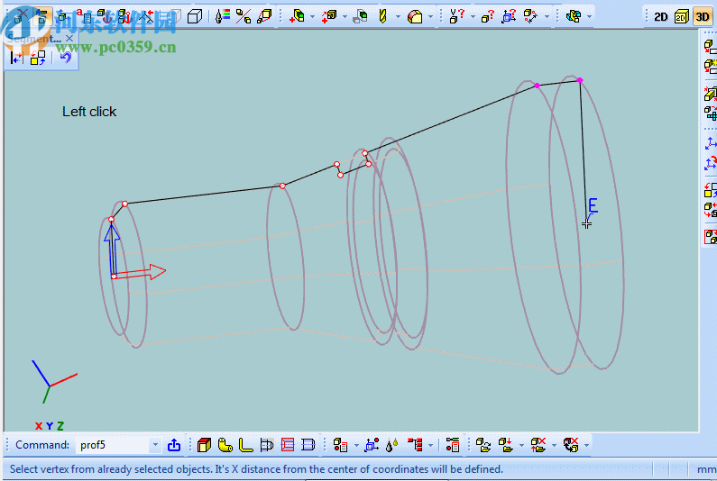Expand the assembly cubes dropdown arrow
Viewport: 717px width, 481px height.
589,17
